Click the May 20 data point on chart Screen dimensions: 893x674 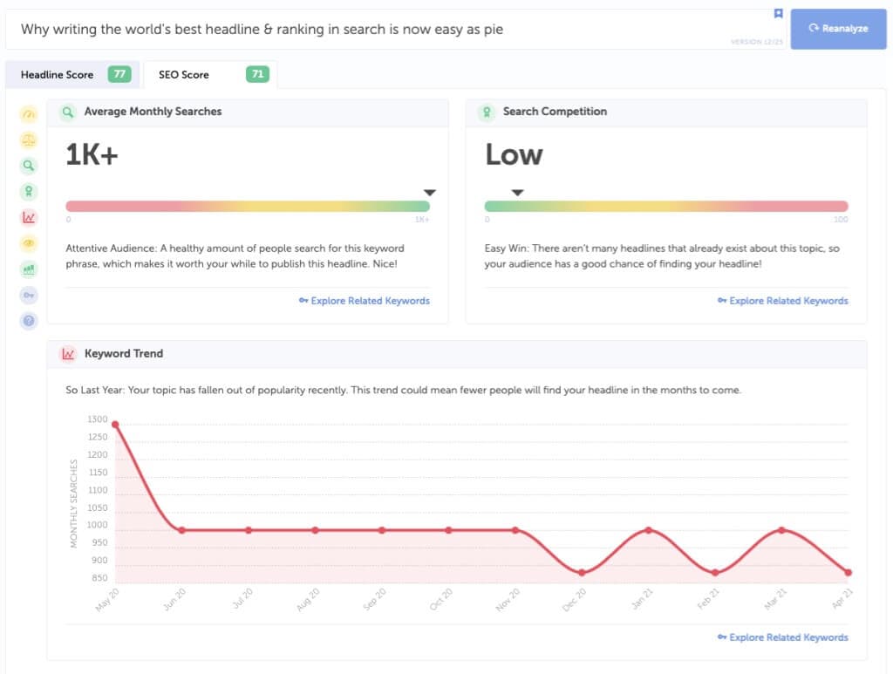point(115,425)
